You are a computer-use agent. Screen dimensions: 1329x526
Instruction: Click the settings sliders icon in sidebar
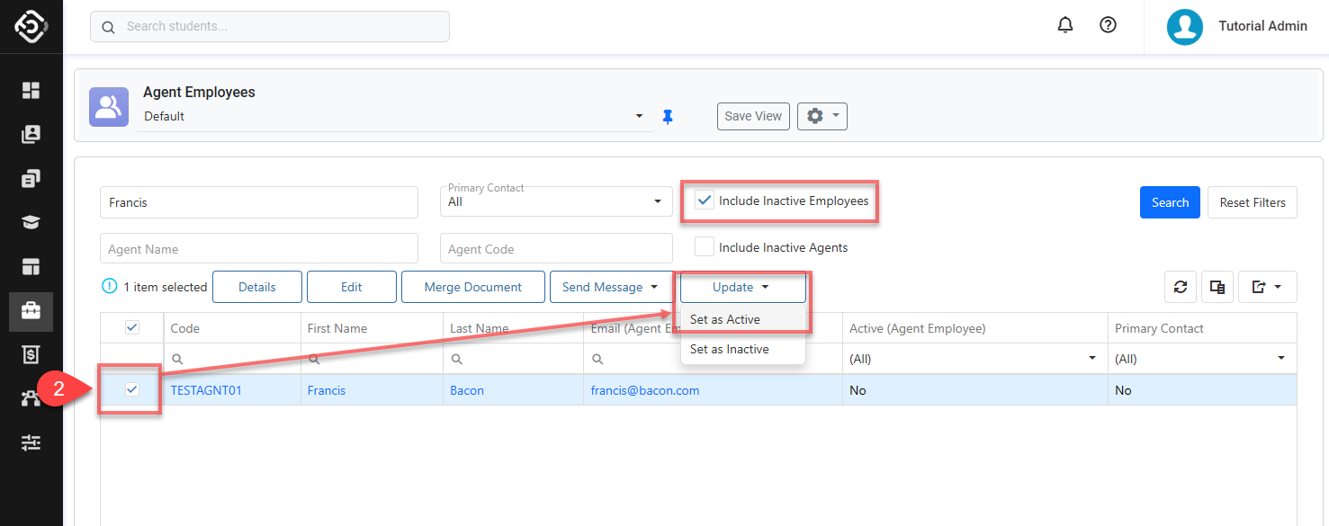click(31, 442)
